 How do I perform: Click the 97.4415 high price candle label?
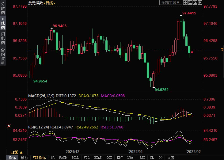(189, 13)
